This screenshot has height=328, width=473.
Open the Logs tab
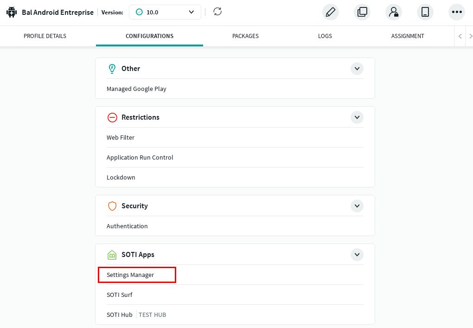[325, 36]
